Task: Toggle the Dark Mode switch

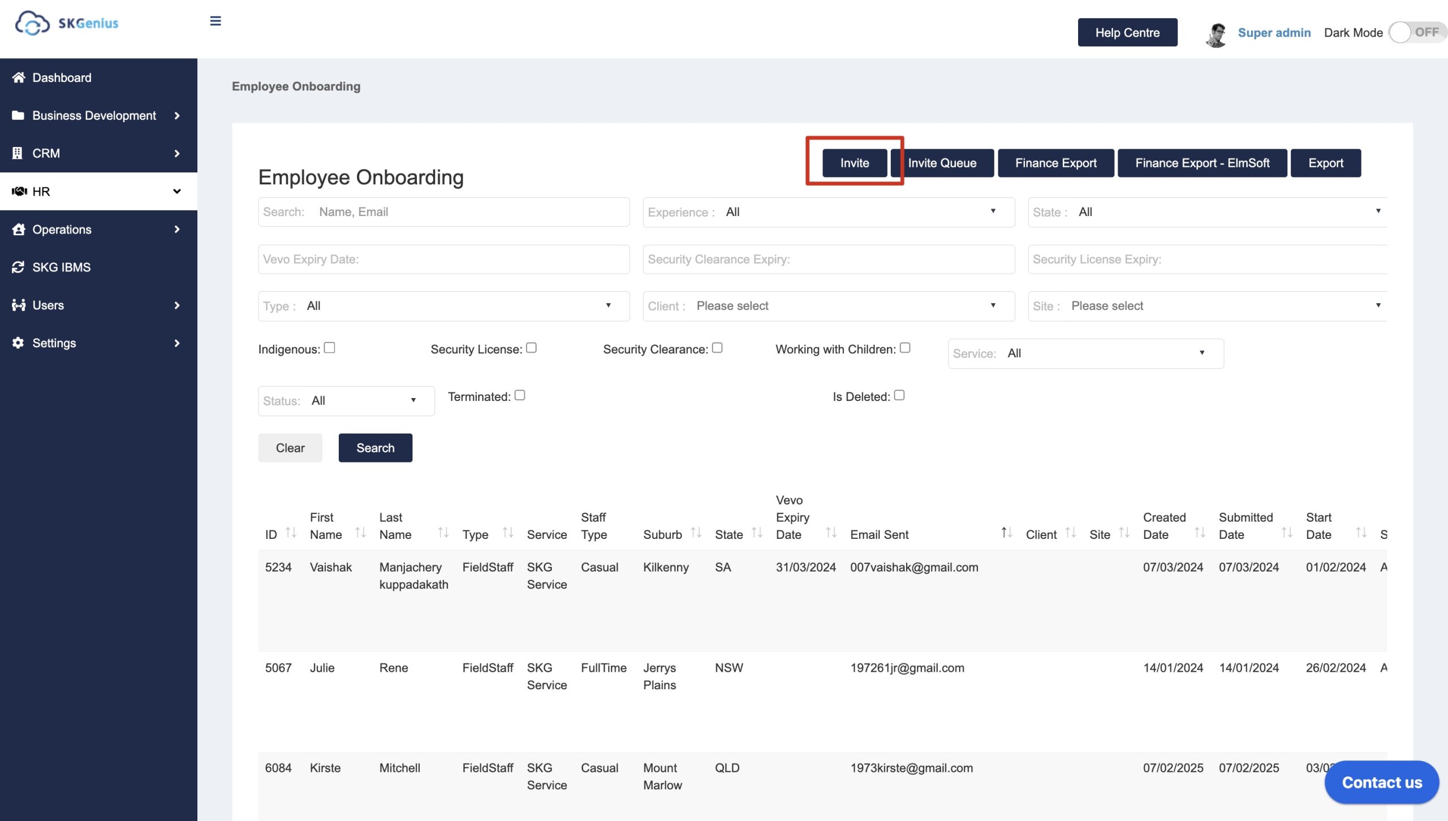Action: click(1416, 32)
